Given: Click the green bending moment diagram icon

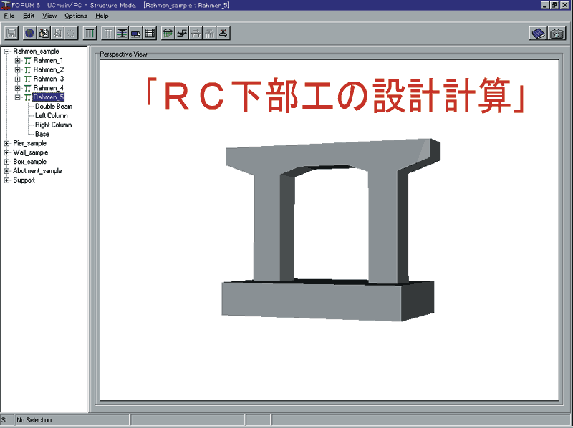Looking at the screenshot, I should 168,33.
